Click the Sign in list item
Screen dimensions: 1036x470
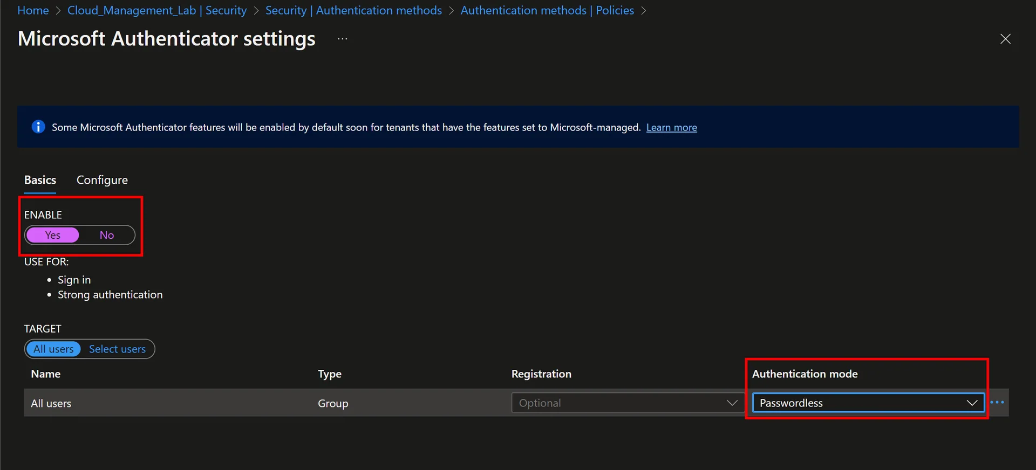pyautogui.click(x=74, y=280)
